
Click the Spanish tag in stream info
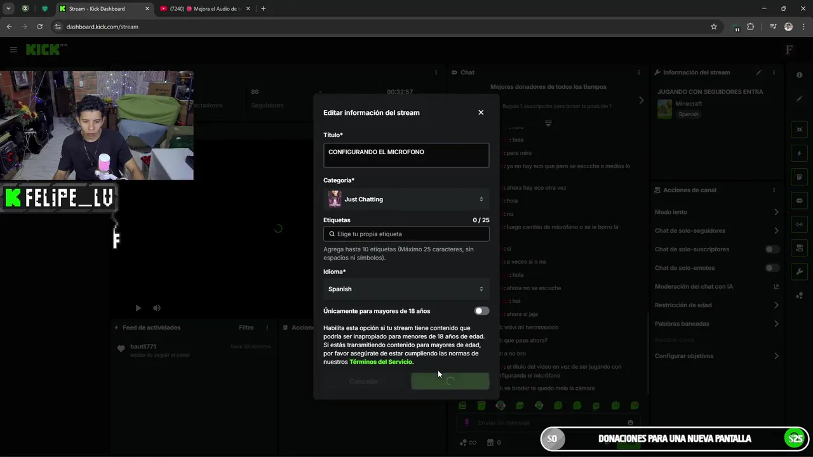[x=688, y=114]
